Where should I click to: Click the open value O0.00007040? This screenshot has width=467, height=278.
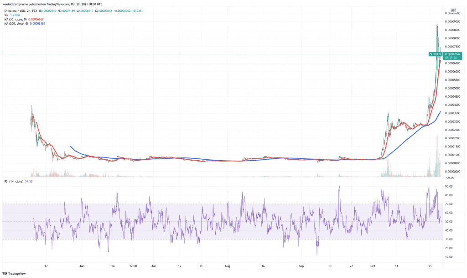point(47,11)
